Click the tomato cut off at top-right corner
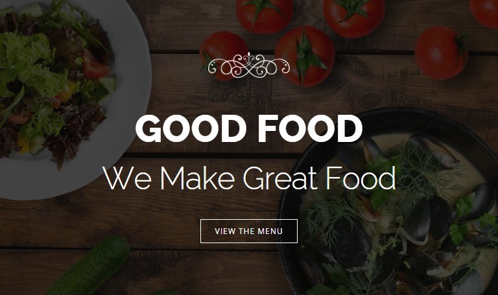The image size is (498, 295). [484, 13]
